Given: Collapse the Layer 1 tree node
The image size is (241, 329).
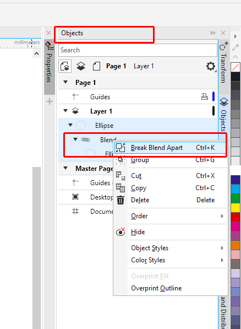Looking at the screenshot, I should click(x=65, y=111).
